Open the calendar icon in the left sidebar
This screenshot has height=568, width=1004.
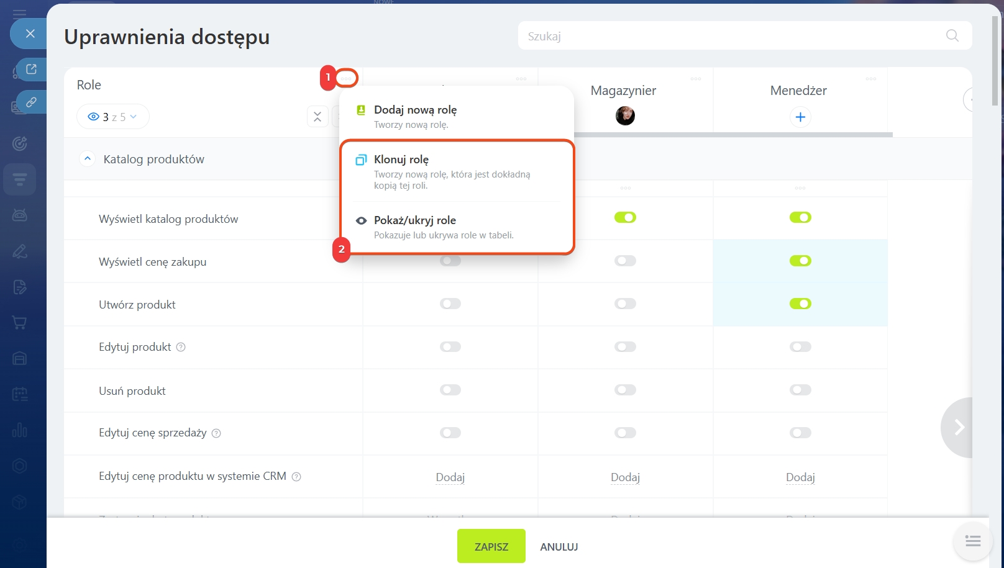20,394
